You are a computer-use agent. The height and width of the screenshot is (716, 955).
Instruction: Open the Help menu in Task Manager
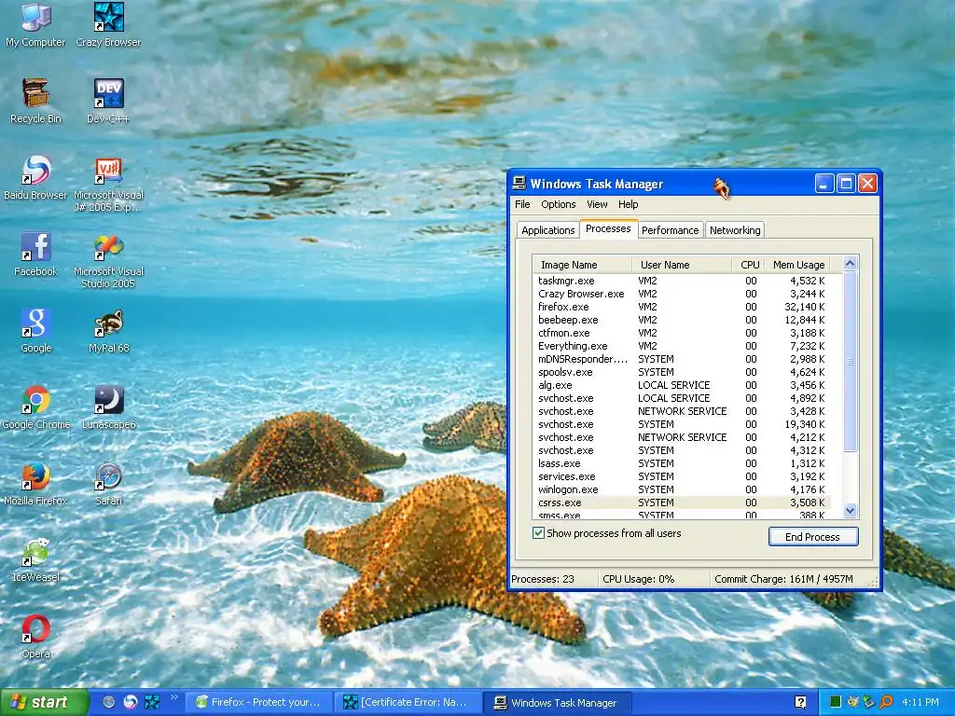click(x=628, y=204)
